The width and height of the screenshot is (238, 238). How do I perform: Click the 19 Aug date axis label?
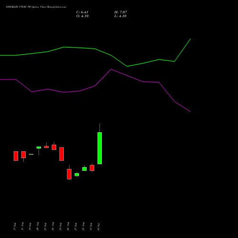(30, 227)
